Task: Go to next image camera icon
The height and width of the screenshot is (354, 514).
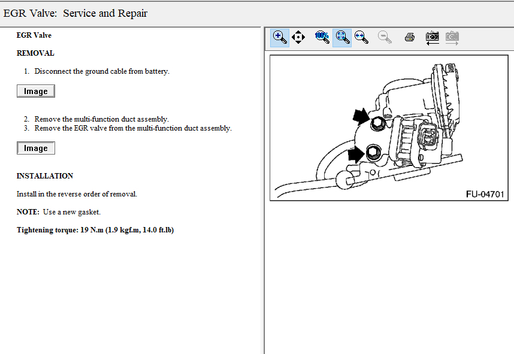Action: [452, 38]
